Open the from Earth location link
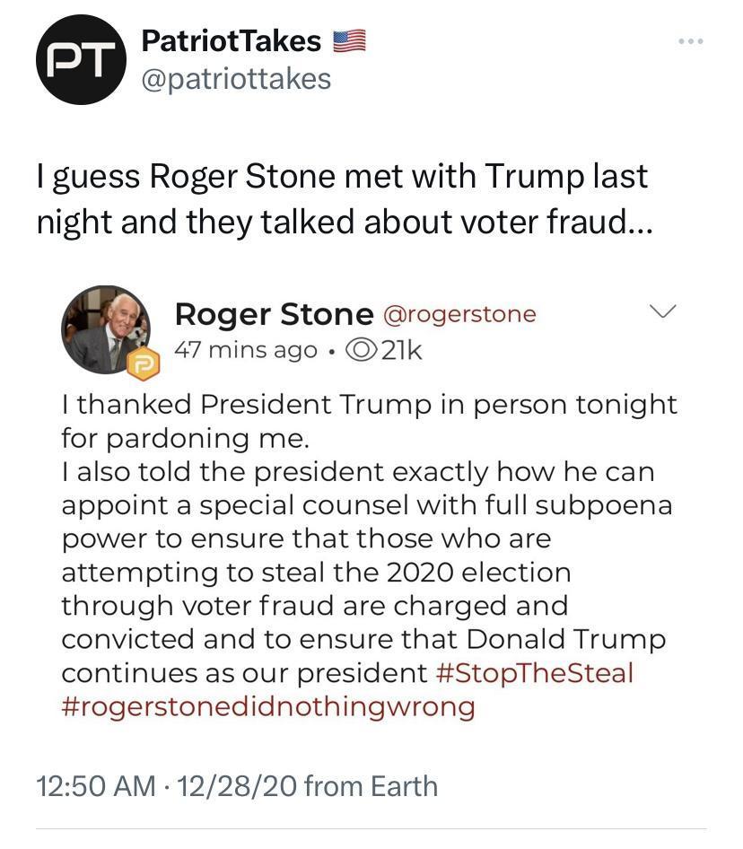This screenshot has width=743, height=849. (371, 786)
